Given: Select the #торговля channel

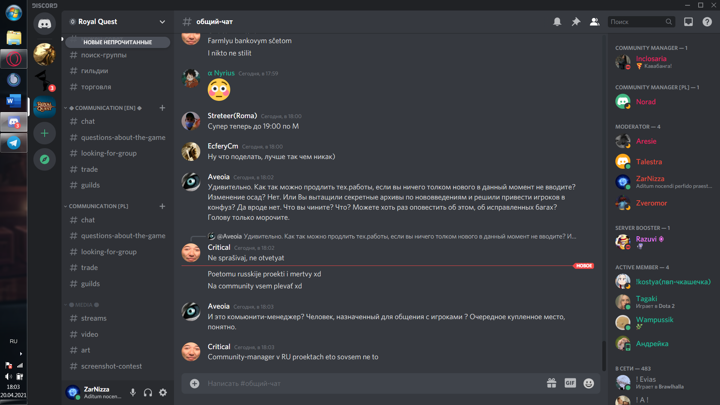Looking at the screenshot, I should tap(96, 87).
